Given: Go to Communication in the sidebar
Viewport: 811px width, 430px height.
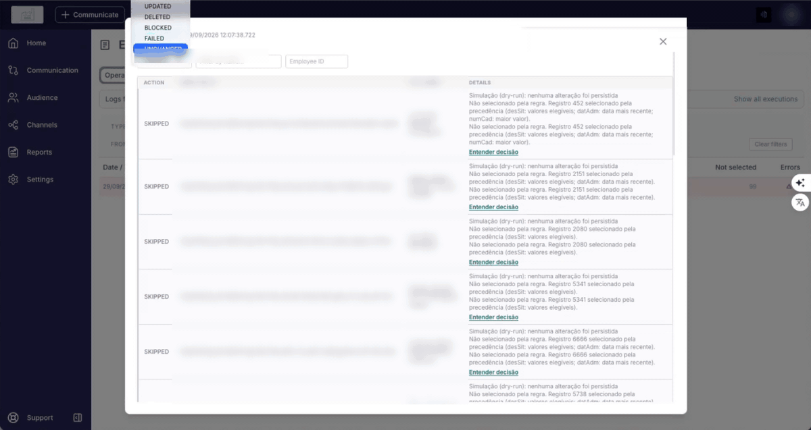Looking at the screenshot, I should pos(53,70).
